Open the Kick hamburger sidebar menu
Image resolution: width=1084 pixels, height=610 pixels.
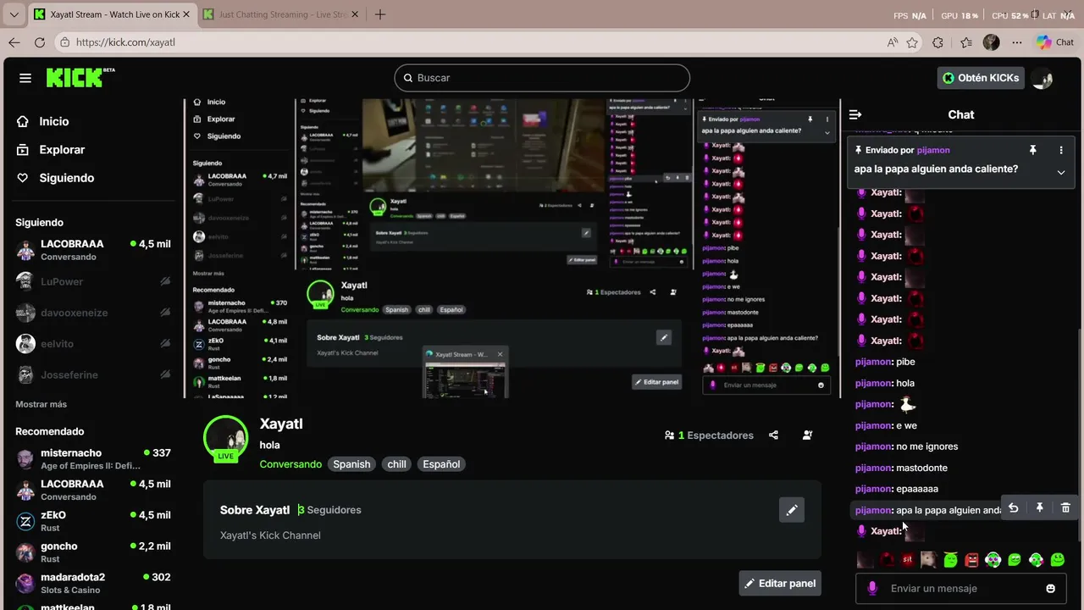(x=25, y=78)
